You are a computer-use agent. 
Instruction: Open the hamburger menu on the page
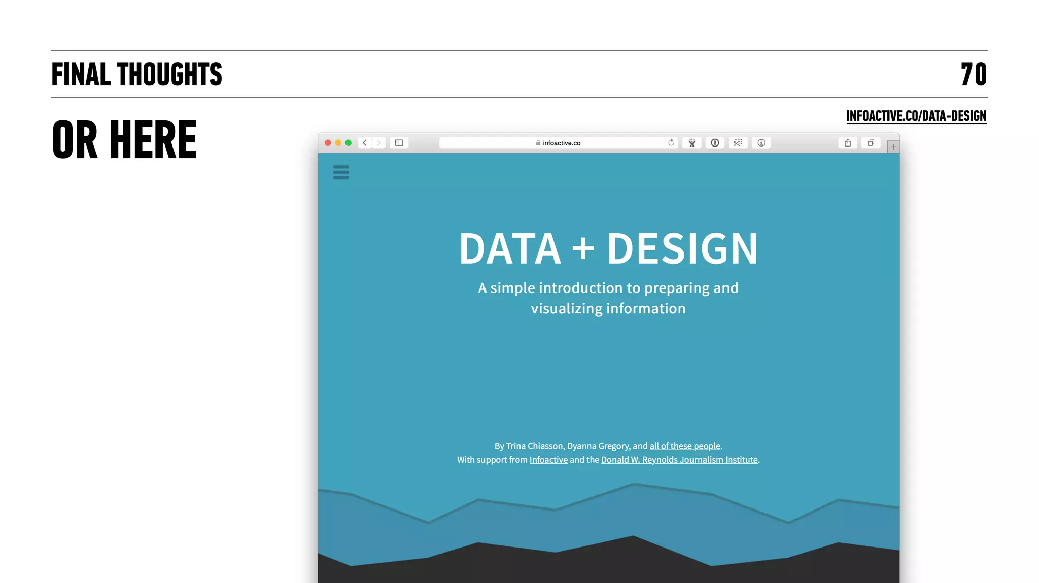tap(341, 172)
